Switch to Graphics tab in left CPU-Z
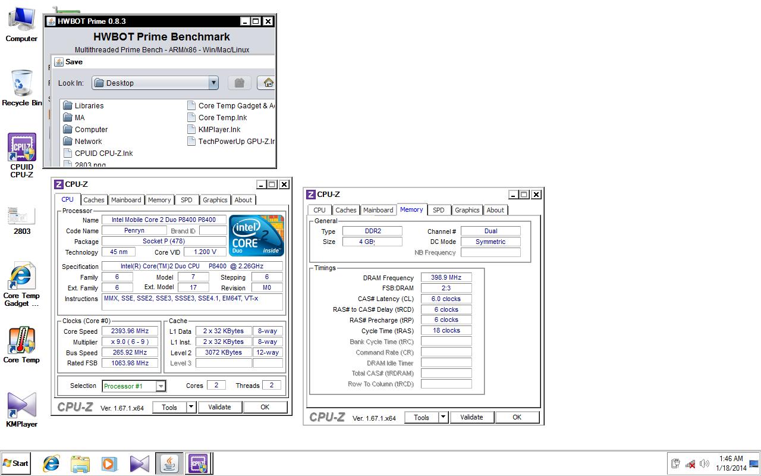 (x=215, y=200)
